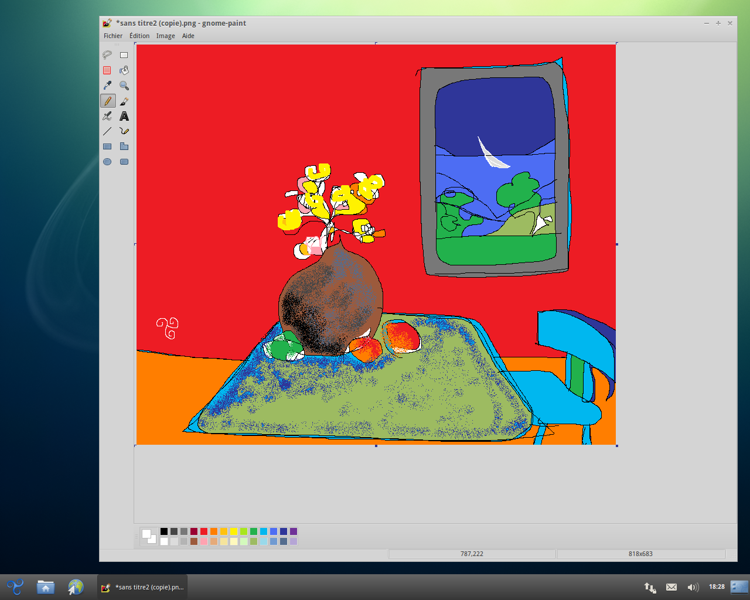Select the bright yellow color swatch
This screenshot has width=750, height=600.
coord(234,531)
